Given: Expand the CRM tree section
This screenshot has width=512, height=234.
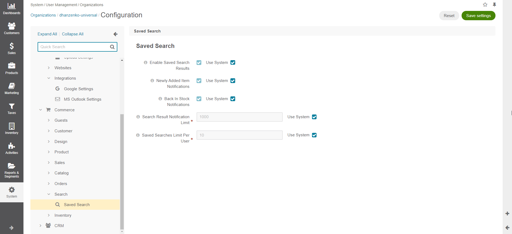Looking at the screenshot, I should [x=41, y=226].
